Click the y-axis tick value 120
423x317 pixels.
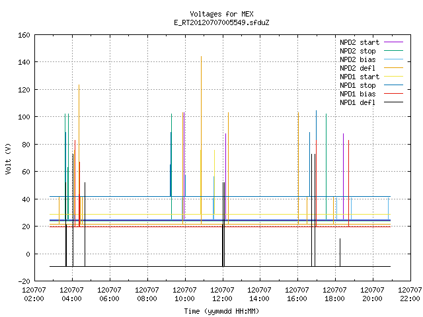point(24,90)
